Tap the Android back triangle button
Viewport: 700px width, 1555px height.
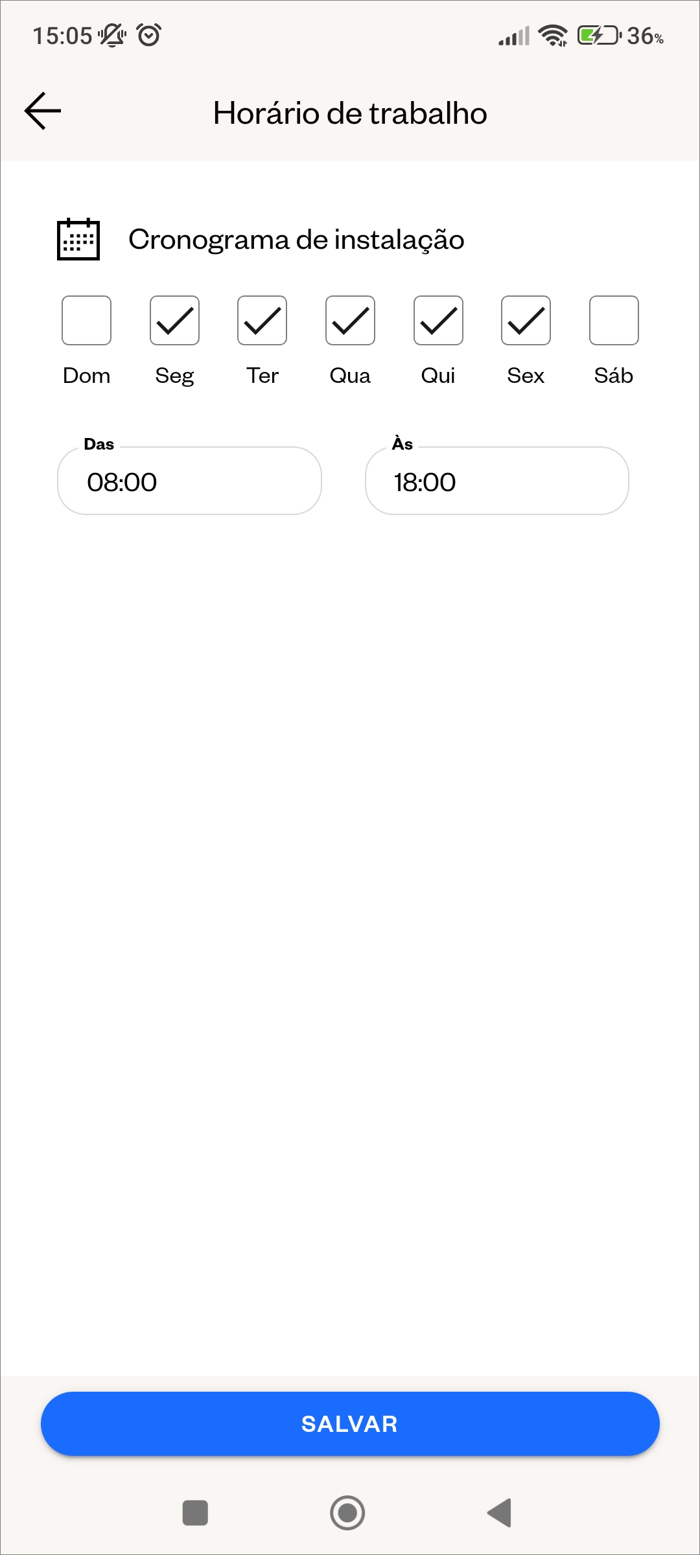coord(500,1513)
